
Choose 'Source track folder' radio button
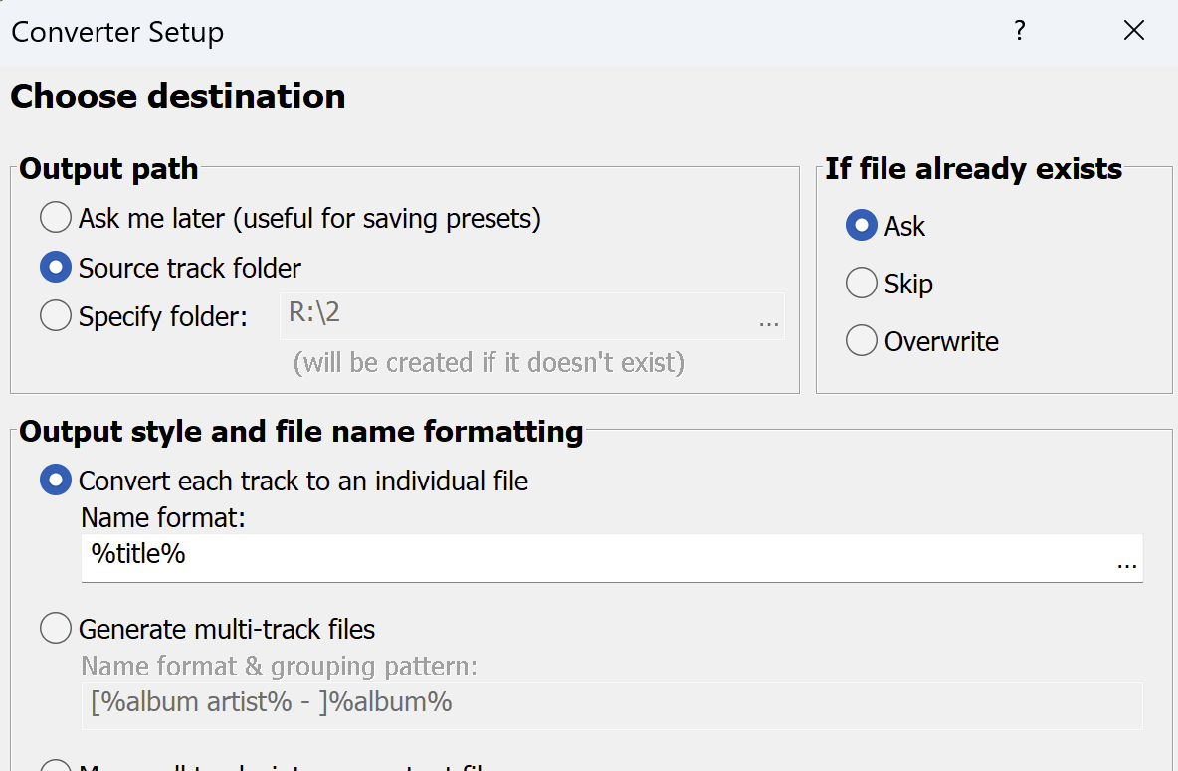coord(56,267)
